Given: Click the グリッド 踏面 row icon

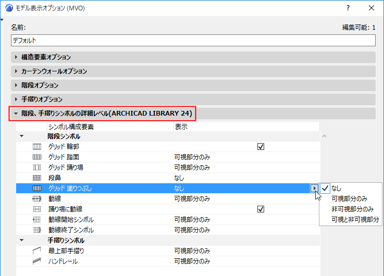Looking at the screenshot, I should click(37, 157).
